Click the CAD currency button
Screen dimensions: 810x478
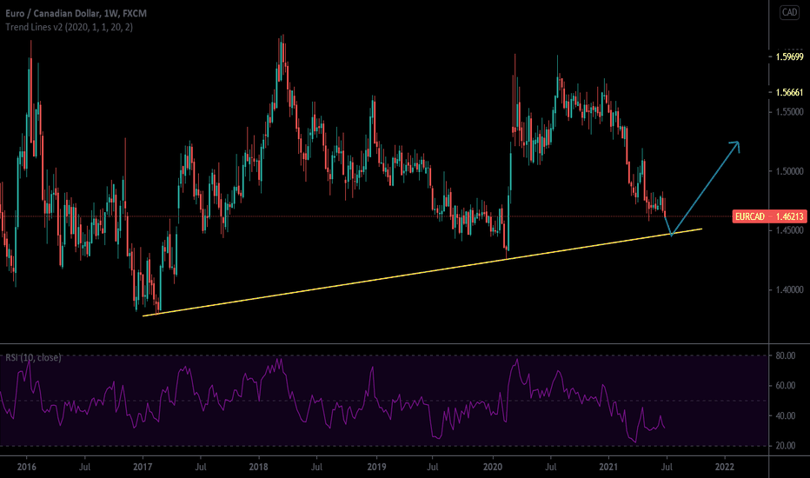coord(789,12)
